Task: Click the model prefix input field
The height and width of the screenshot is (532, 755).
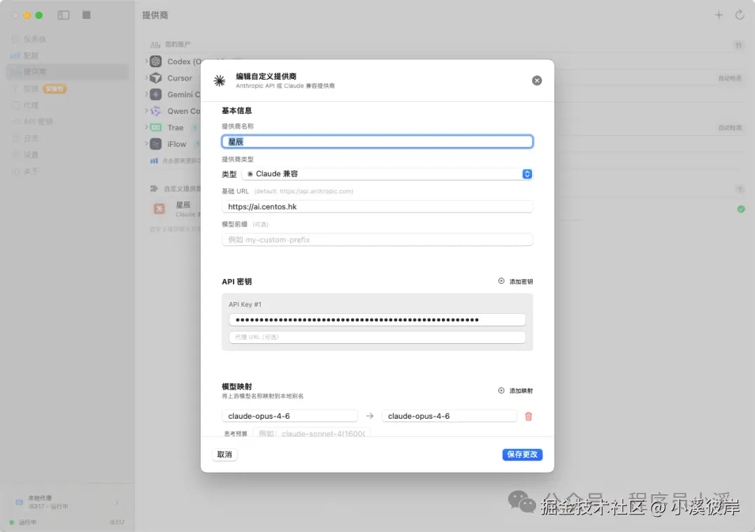Action: click(x=377, y=239)
